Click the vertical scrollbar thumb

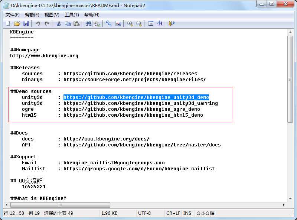coord(290,79)
